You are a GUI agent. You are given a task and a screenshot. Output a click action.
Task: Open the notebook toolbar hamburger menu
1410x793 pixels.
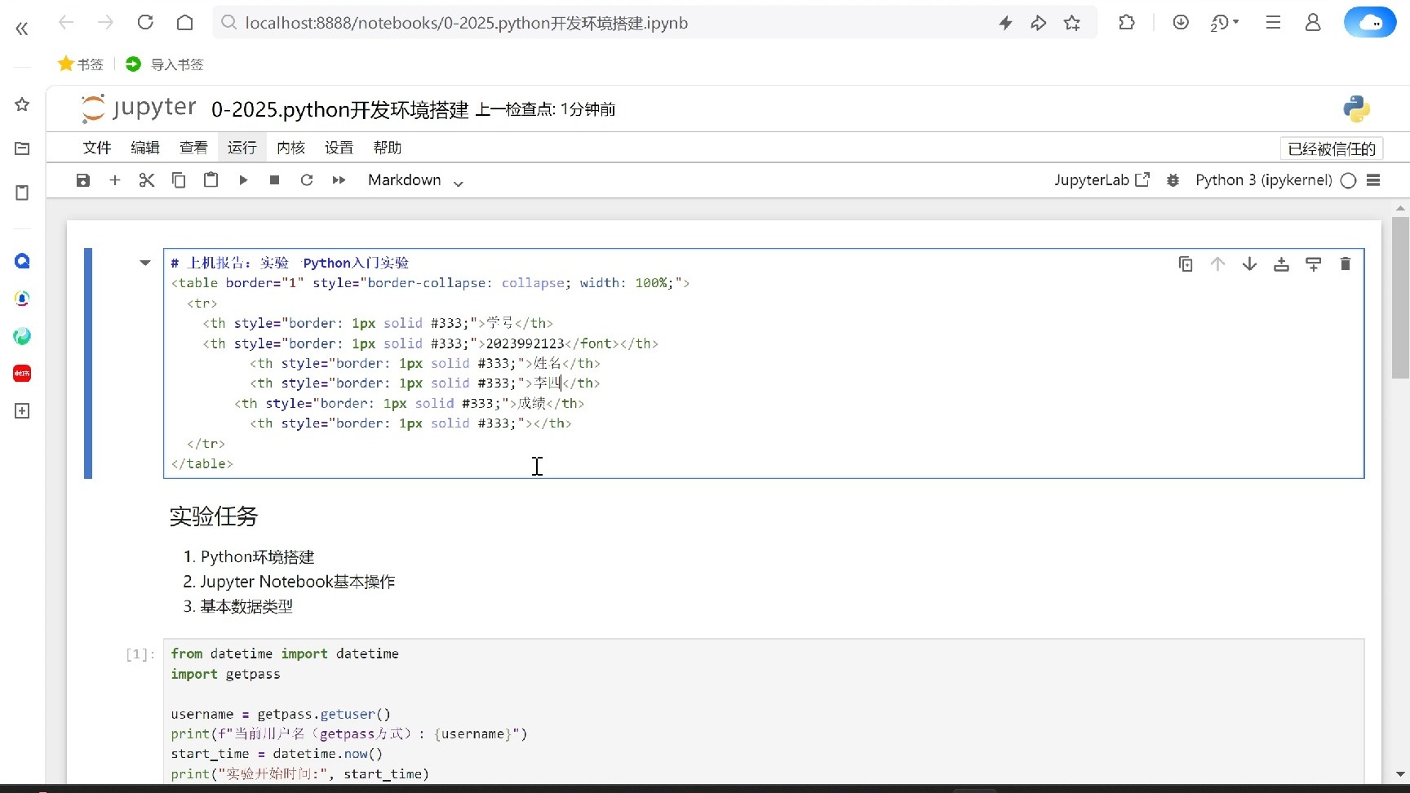(1373, 180)
